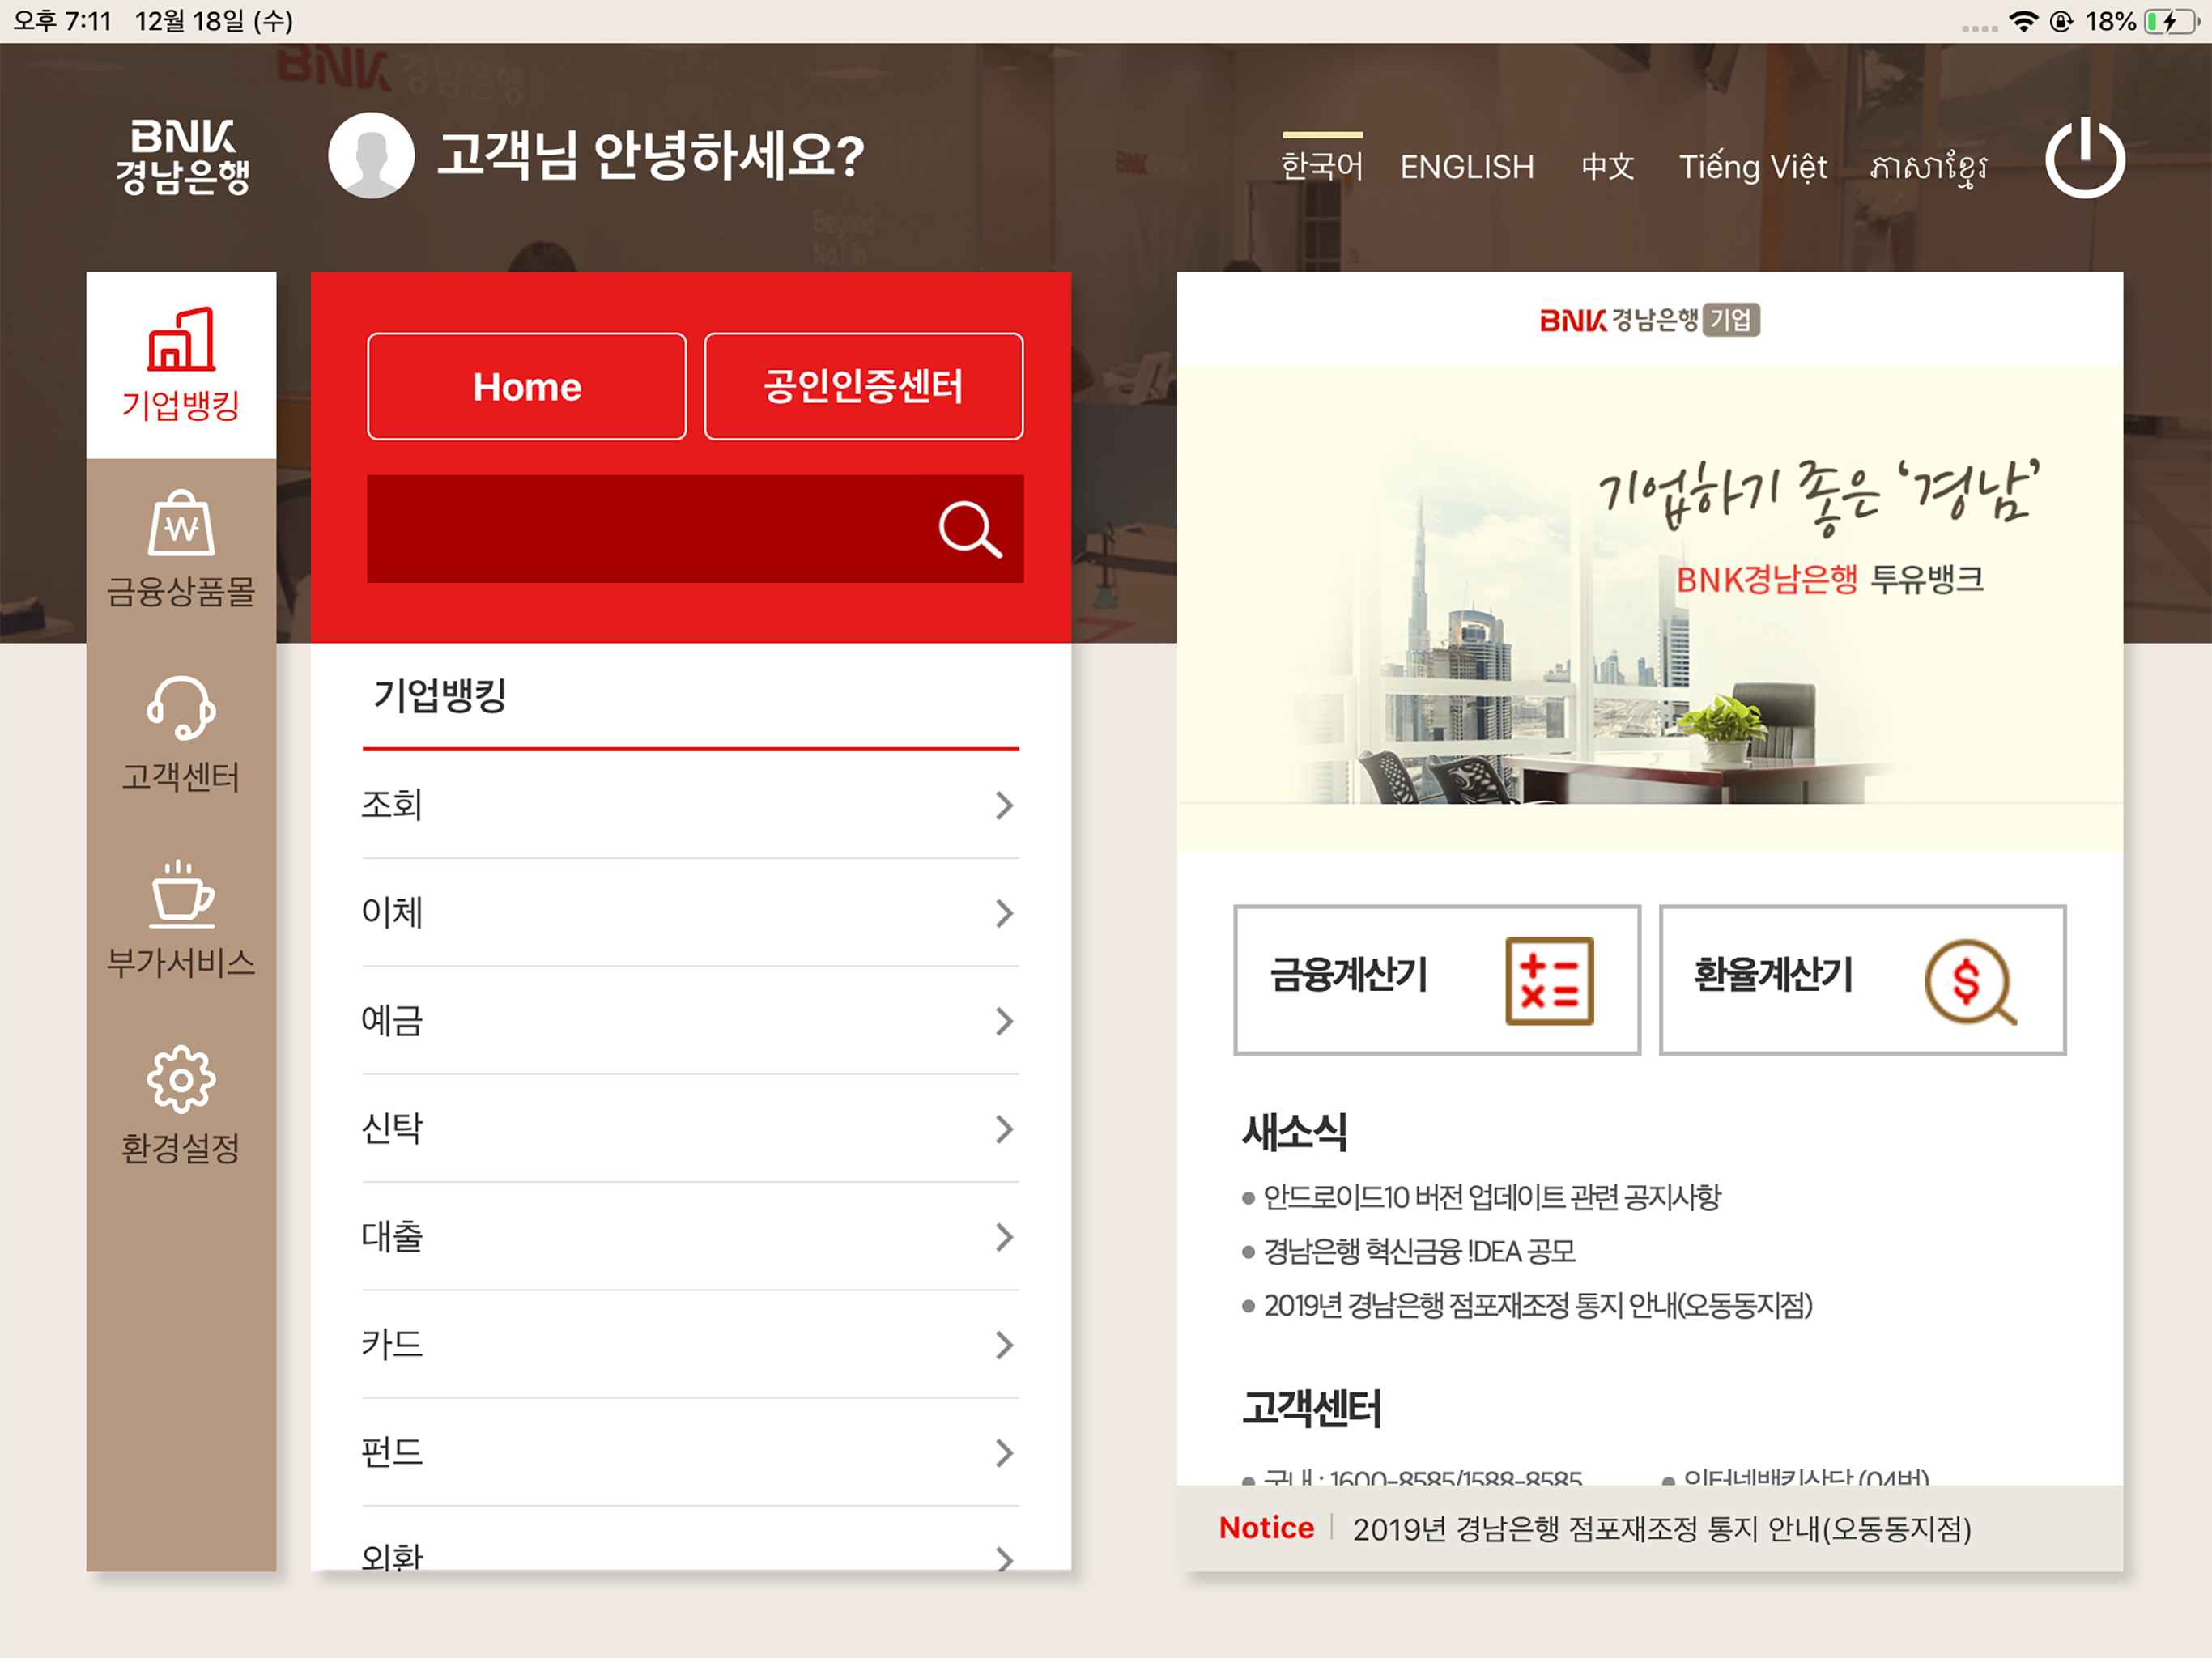Tap the Notice ticker at bottom

[x=1650, y=1528]
